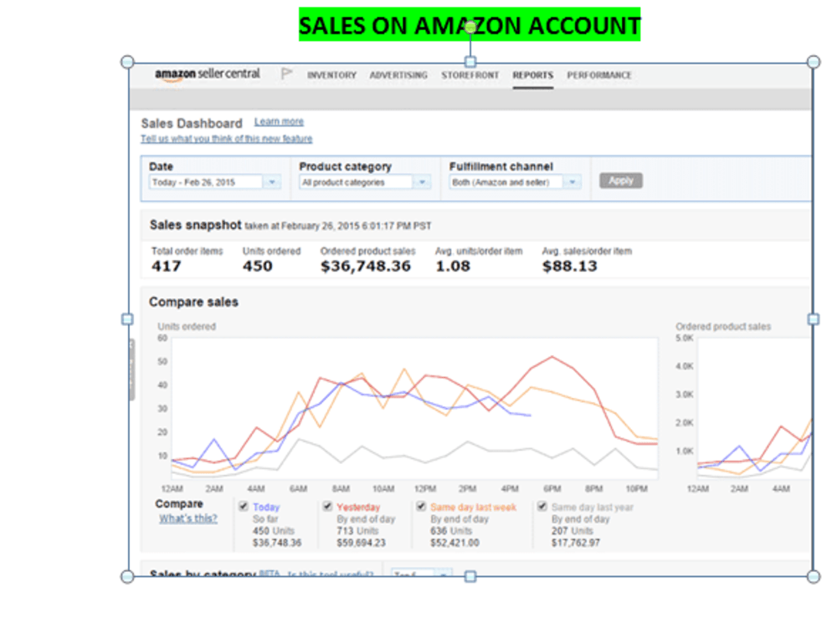Expand the Fulfillment channel dropdown
Screen dimensions: 837x627
tap(573, 182)
